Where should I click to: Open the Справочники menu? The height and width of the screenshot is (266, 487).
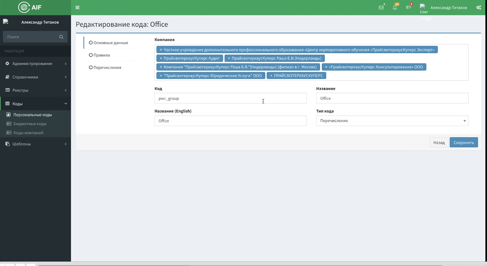35,77
